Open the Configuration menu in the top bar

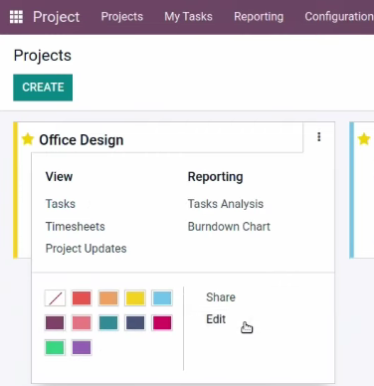(339, 17)
